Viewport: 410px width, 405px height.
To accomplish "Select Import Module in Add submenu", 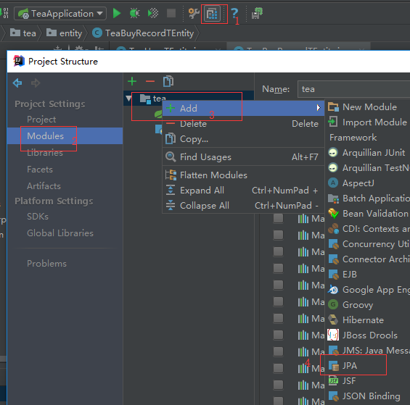I will coord(368,122).
